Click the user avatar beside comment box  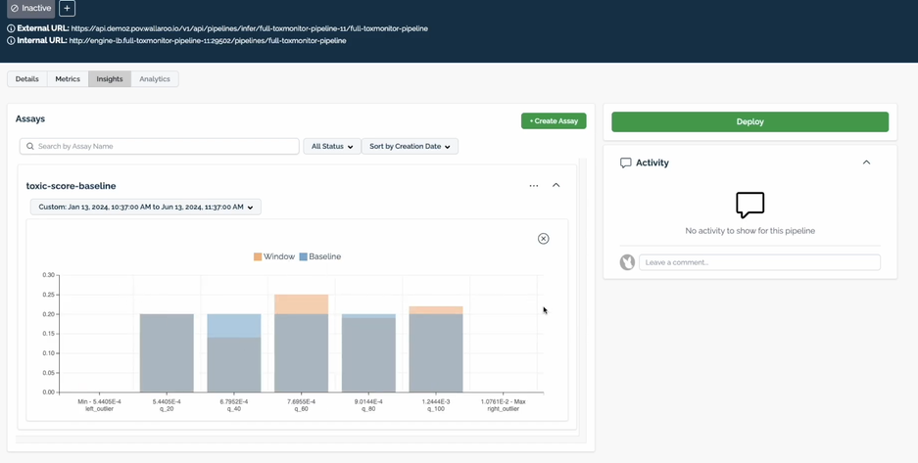point(627,262)
